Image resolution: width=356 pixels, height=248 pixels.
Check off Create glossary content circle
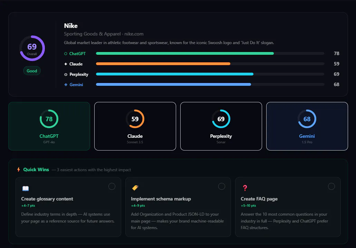[112, 186]
